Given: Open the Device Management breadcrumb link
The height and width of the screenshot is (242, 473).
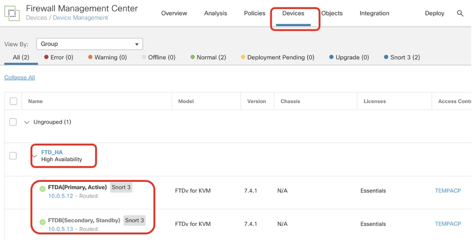Looking at the screenshot, I should point(80,18).
